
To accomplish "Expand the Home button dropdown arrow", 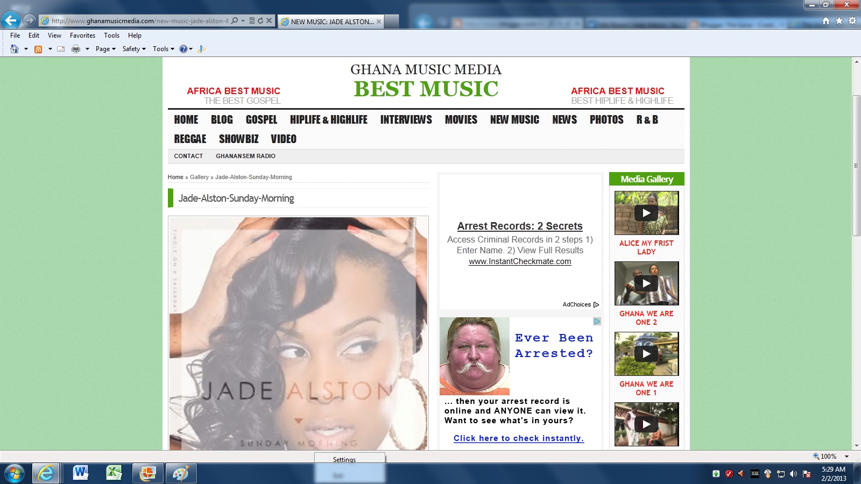I will click(x=26, y=49).
